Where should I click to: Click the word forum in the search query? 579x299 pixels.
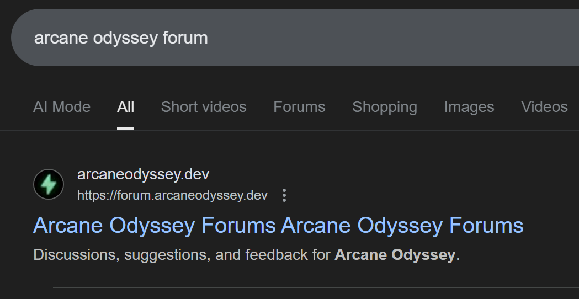click(185, 38)
